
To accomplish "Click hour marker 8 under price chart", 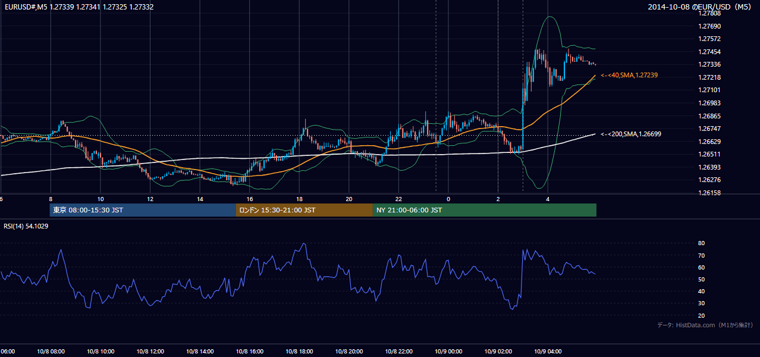I will [x=51, y=199].
